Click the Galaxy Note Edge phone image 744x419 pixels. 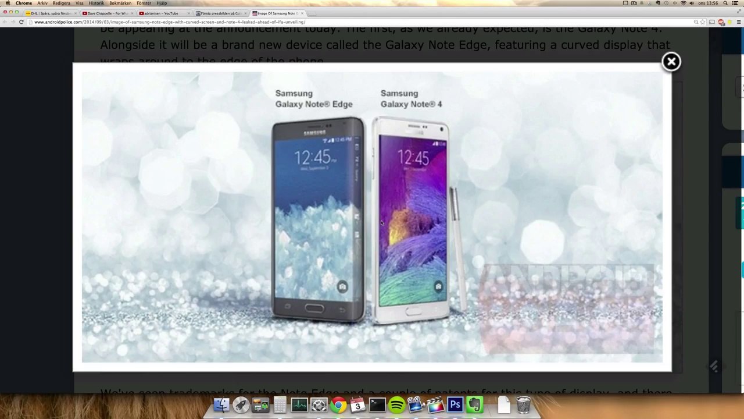(x=319, y=220)
